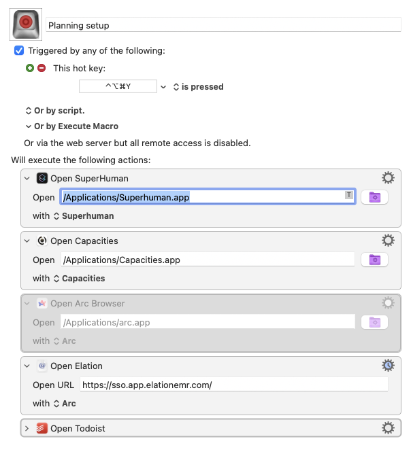Select the Open Todoist action title
The image size is (411, 456).
78,428
